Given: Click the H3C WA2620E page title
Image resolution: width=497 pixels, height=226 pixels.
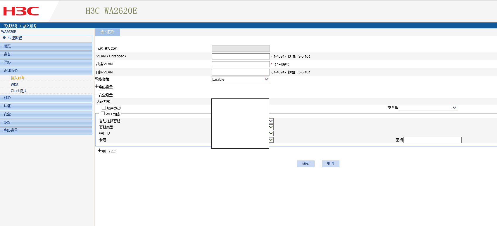Looking at the screenshot, I should coord(111,11).
